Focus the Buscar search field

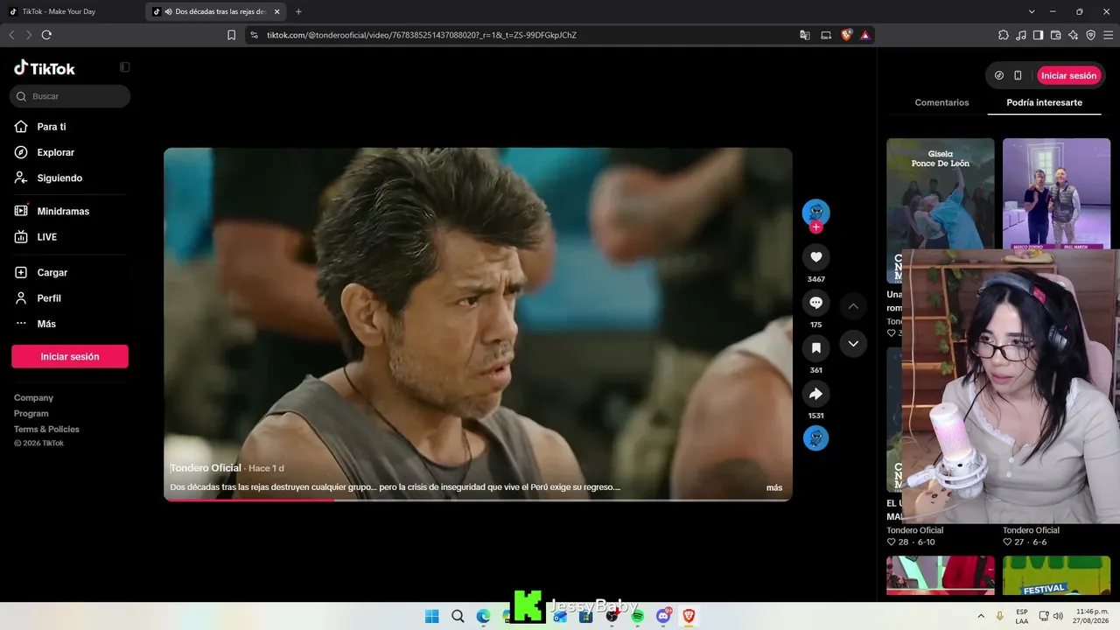coord(70,96)
